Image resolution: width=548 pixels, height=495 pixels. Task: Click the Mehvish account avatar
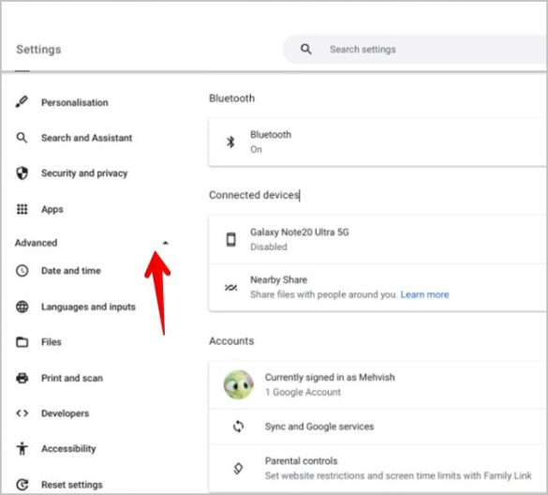[238, 384]
